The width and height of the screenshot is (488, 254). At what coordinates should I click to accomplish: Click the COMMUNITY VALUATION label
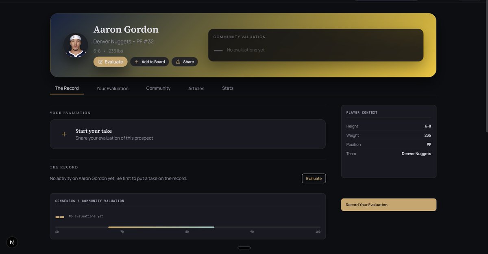(x=240, y=37)
